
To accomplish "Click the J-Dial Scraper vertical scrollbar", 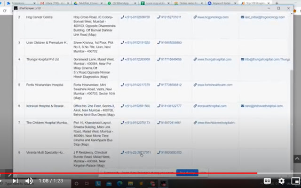I will [292, 119].
